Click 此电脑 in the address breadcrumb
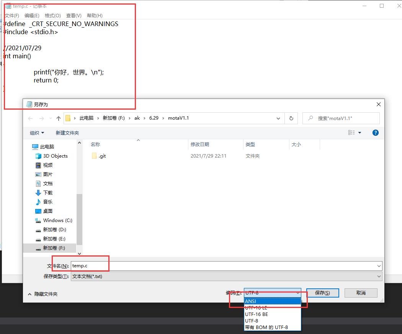The width and height of the screenshot is (402, 334). coord(87,118)
